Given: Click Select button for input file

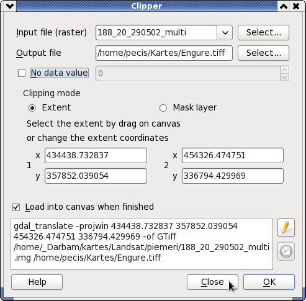Looking at the screenshot, I should point(263,33).
